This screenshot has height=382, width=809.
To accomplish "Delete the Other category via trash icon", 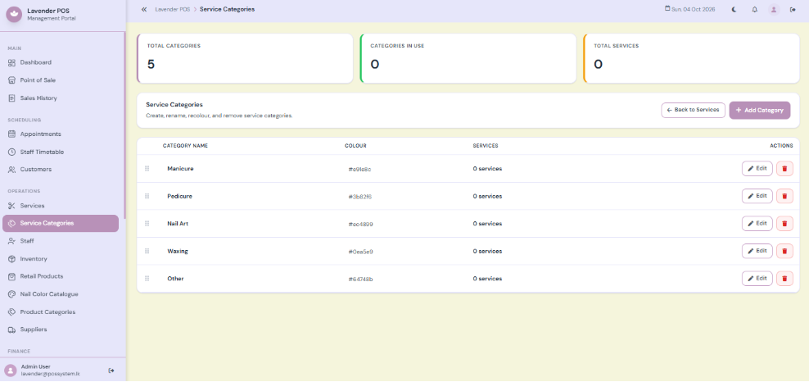I will 784,278.
